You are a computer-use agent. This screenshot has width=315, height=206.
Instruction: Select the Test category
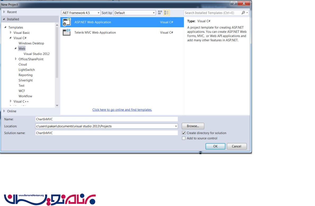(x=21, y=85)
